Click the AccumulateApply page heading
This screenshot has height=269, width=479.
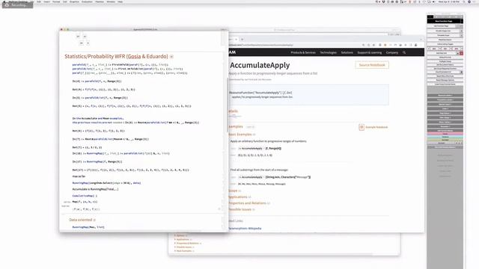click(x=260, y=65)
